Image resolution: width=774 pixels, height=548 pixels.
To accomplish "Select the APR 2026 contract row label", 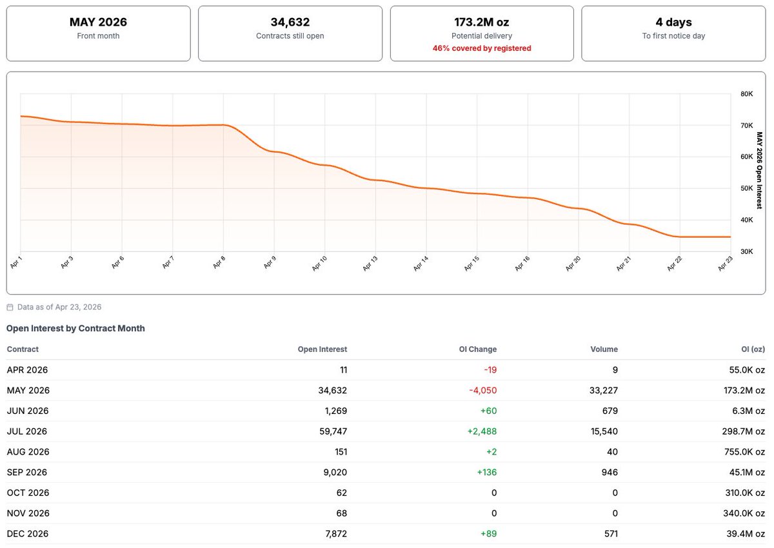I will click(27, 370).
